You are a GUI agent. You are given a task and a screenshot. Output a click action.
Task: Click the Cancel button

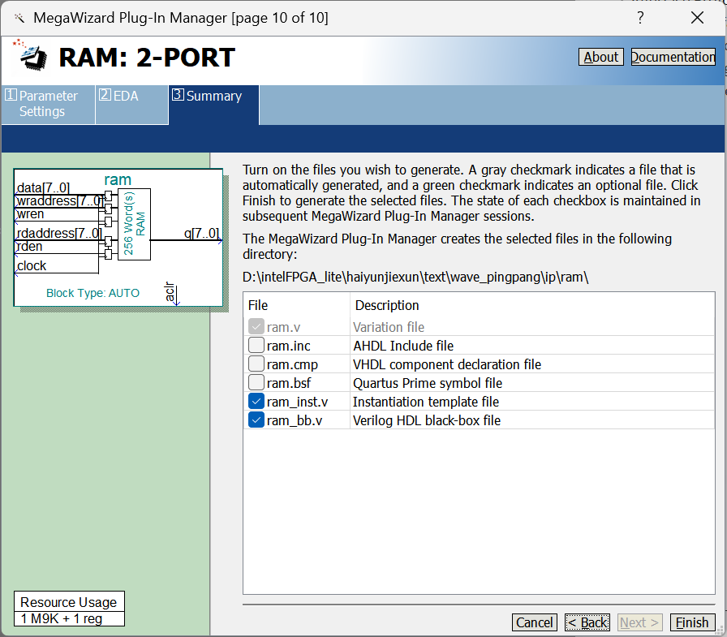point(535,622)
